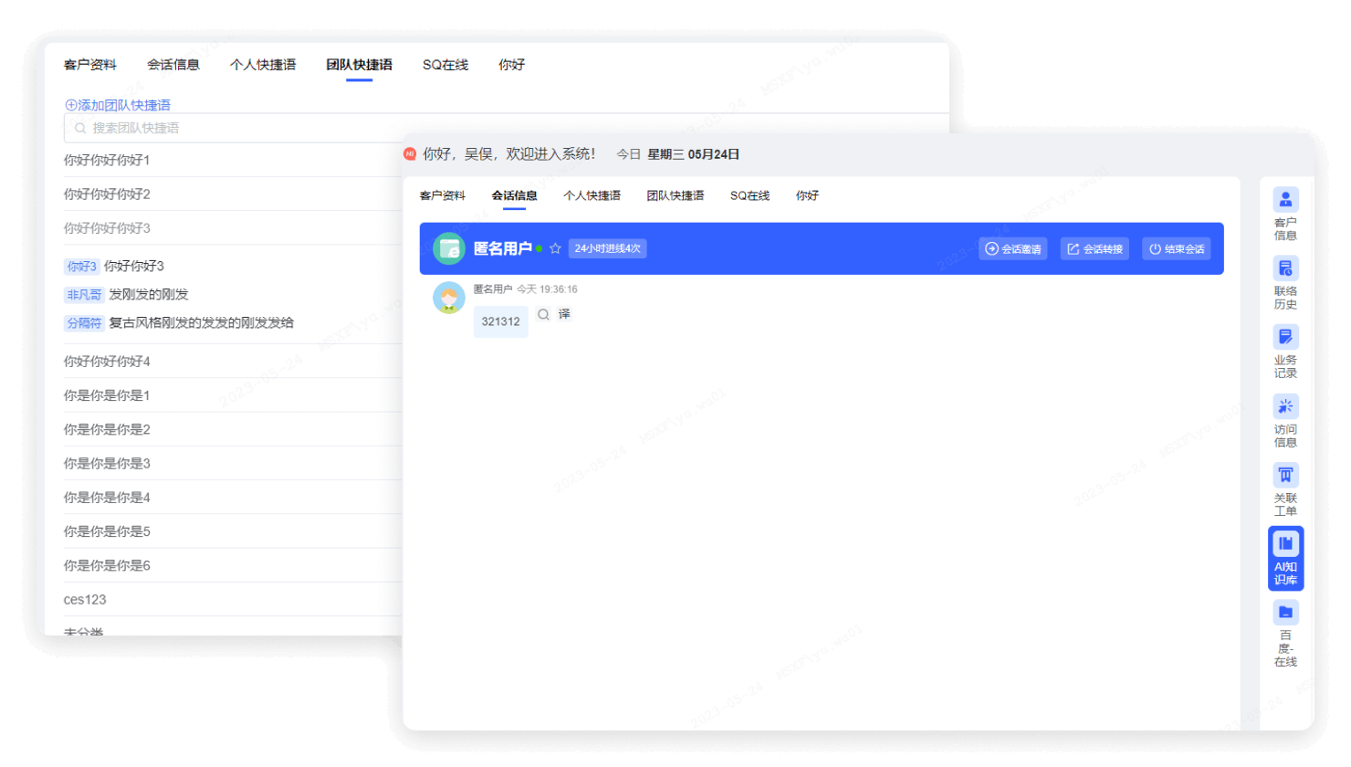The height and width of the screenshot is (767, 1351).
Task: Expand the 未分类 category in the phrase list
Action: (82, 631)
